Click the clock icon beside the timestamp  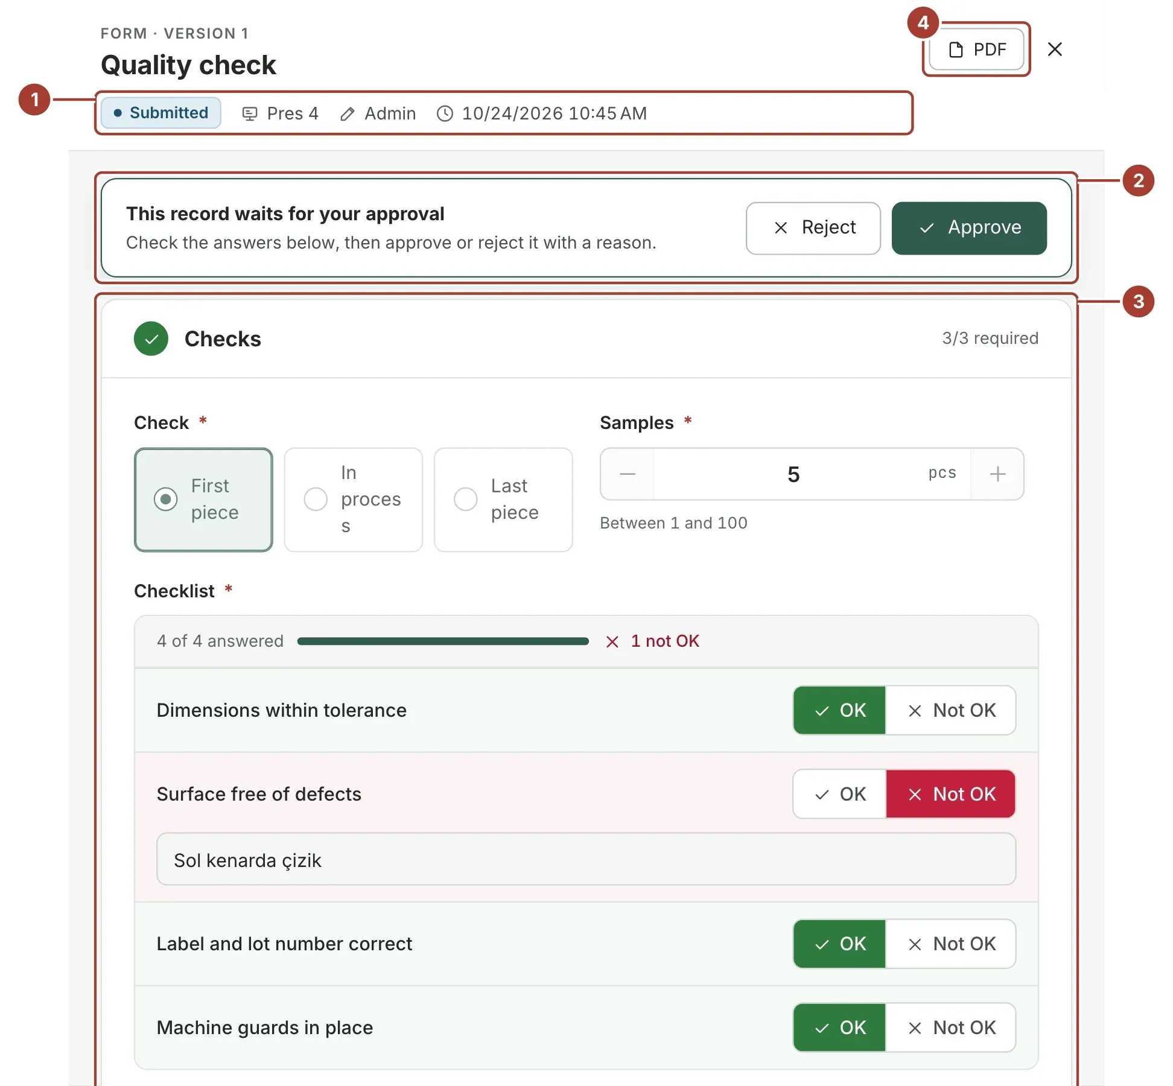445,113
